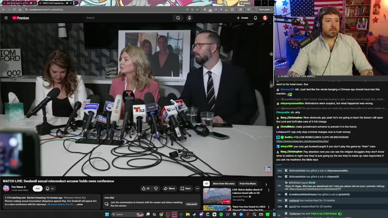Open Beirut skyline live video thumbnail
Viewport: 388px width, 218px height.
coord(217,196)
